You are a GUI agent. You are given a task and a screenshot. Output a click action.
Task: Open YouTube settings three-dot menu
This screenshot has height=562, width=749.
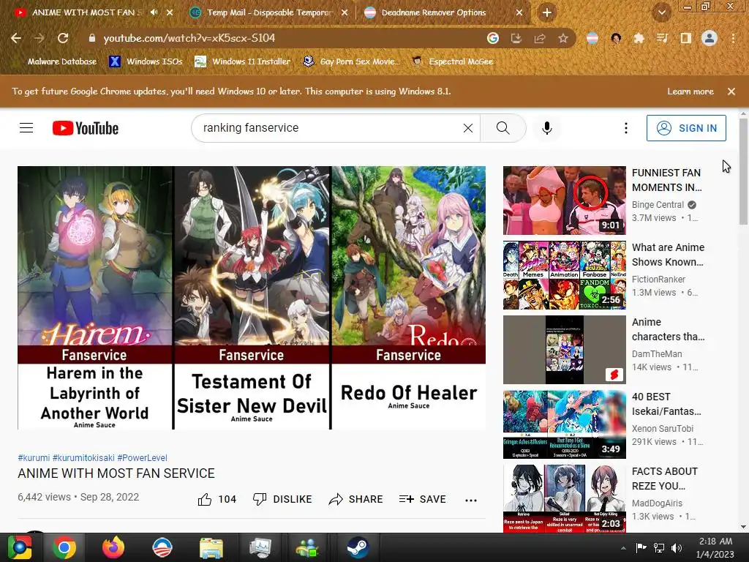(626, 128)
